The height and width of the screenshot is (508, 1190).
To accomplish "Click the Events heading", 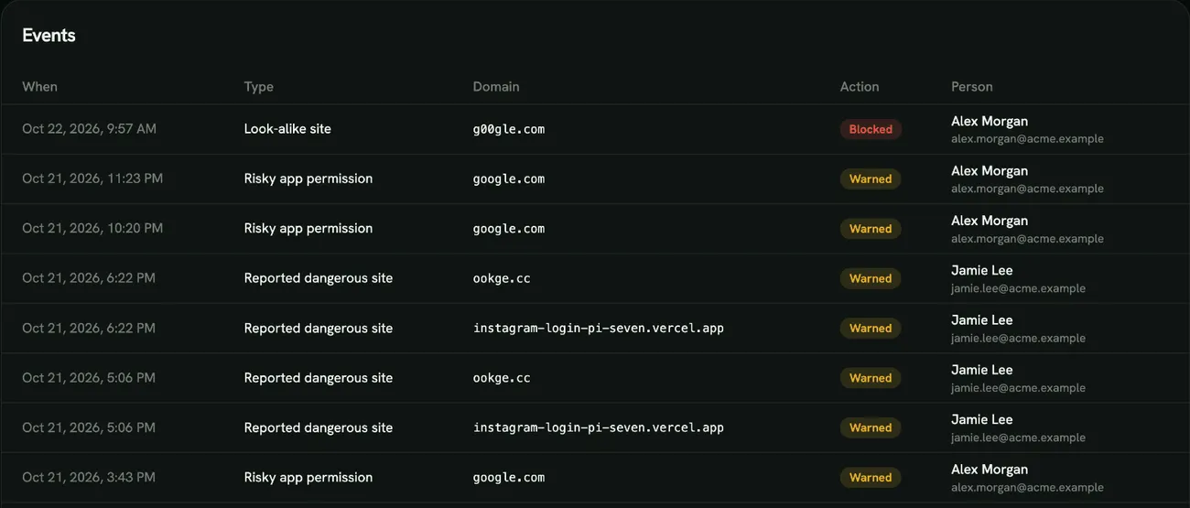I will (49, 36).
